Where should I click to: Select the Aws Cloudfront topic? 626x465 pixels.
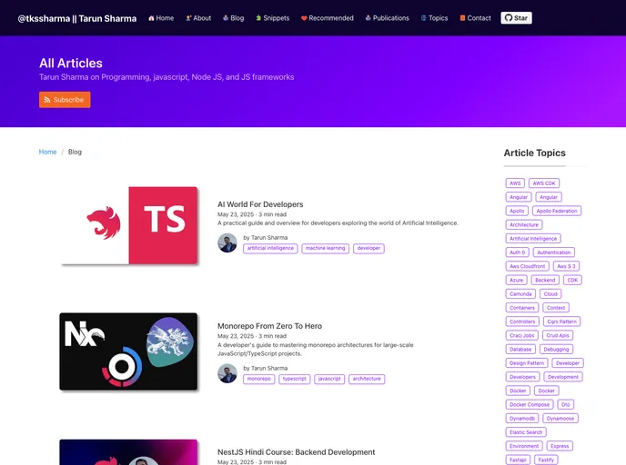click(x=527, y=266)
